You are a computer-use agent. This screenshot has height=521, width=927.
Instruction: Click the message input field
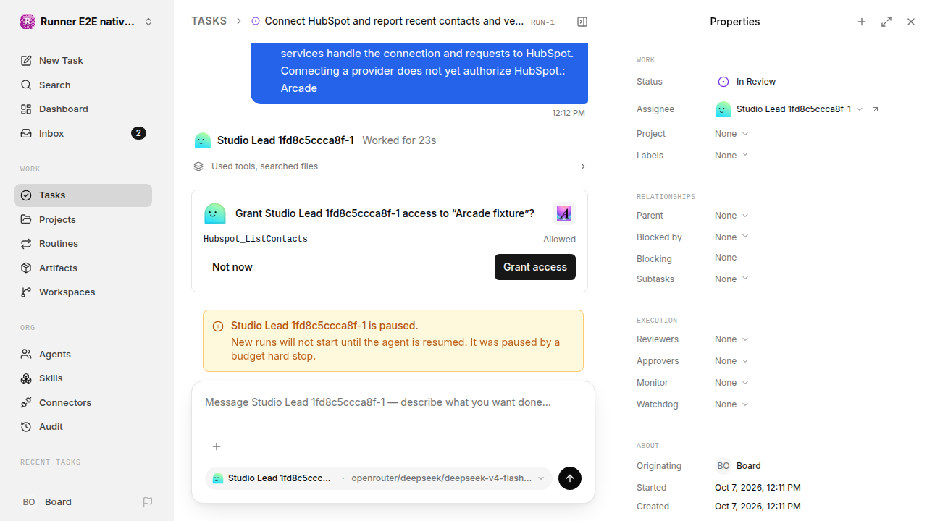coord(393,403)
